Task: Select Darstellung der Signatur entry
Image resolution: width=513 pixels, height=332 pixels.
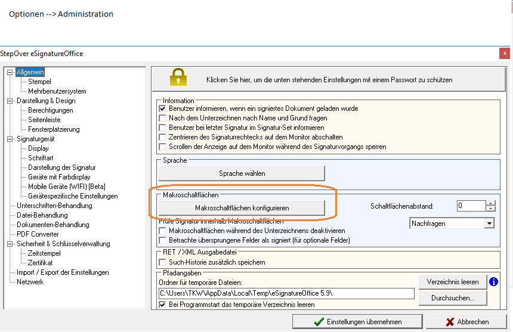Action: point(62,167)
